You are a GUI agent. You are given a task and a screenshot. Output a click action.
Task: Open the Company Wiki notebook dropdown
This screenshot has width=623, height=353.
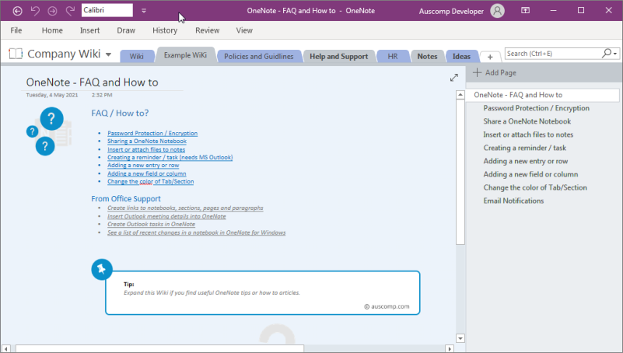coord(108,54)
